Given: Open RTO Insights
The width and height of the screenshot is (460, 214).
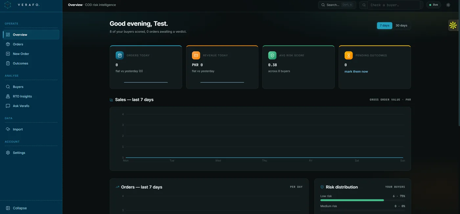Looking at the screenshot, I should pyautogui.click(x=31, y=96).
